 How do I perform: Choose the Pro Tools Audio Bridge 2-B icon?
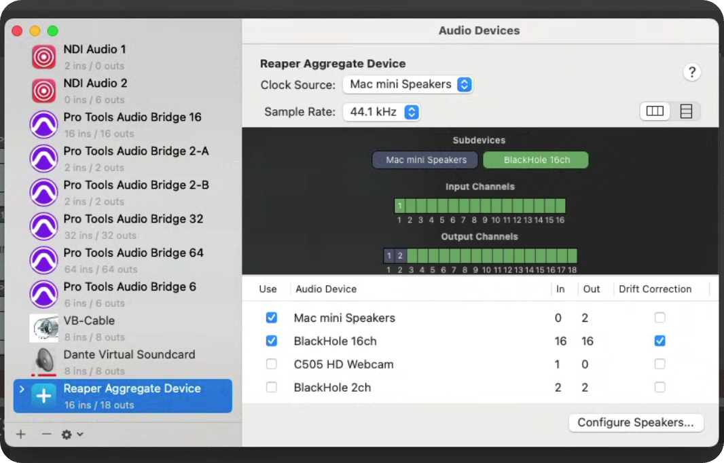pos(44,193)
